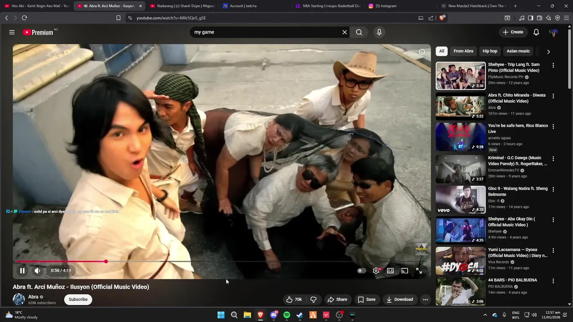Open the Windows Start menu

click(221, 315)
